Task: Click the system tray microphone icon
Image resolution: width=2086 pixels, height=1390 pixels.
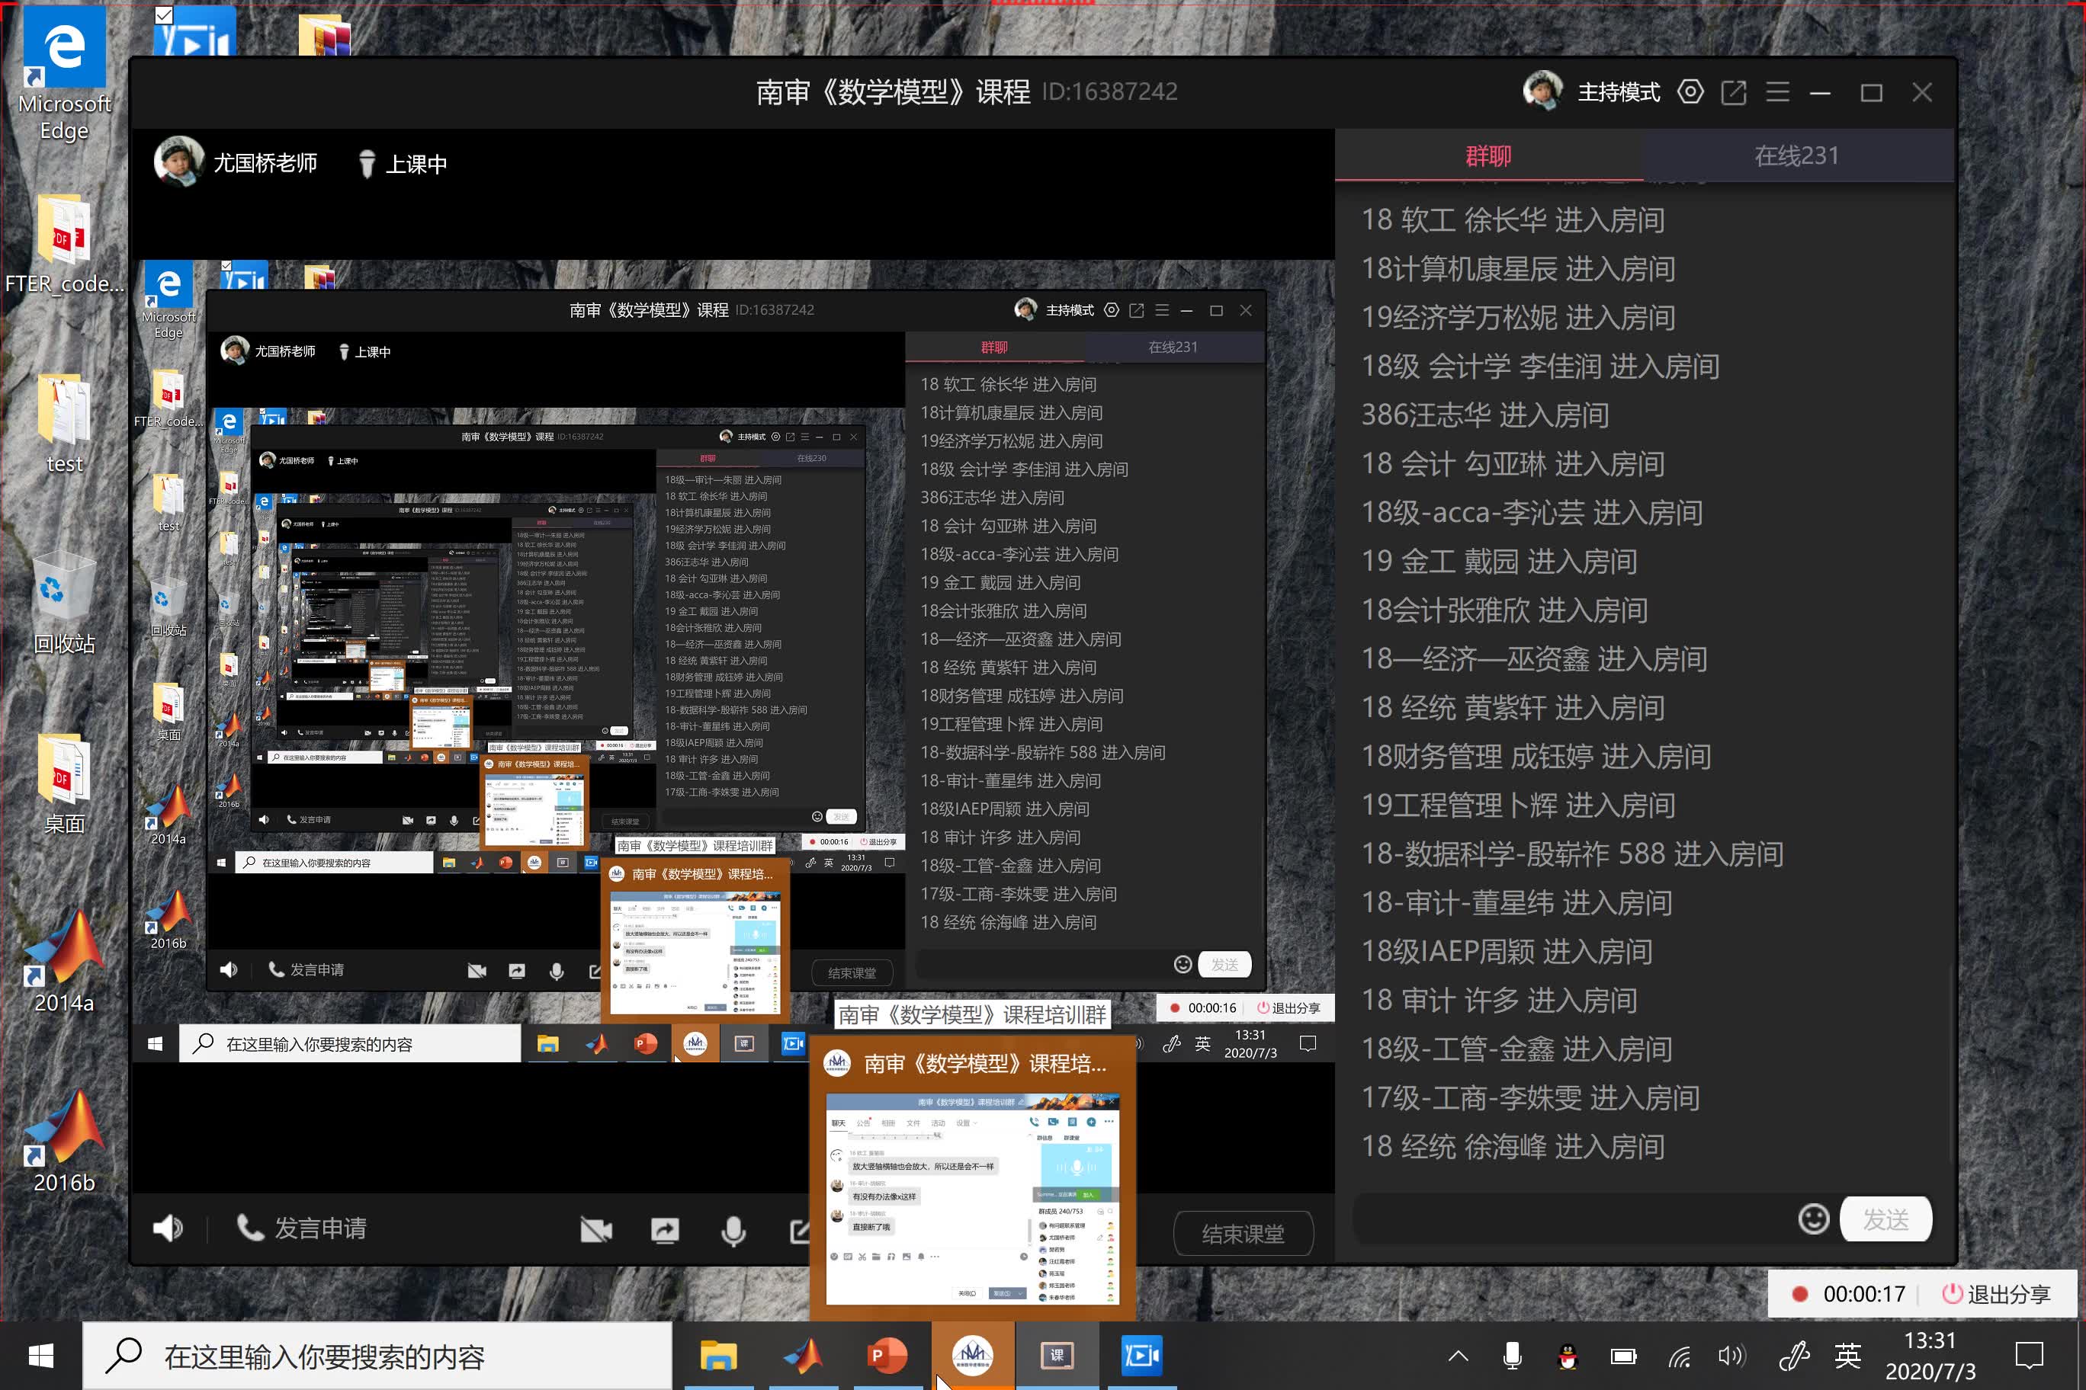Action: [1513, 1356]
